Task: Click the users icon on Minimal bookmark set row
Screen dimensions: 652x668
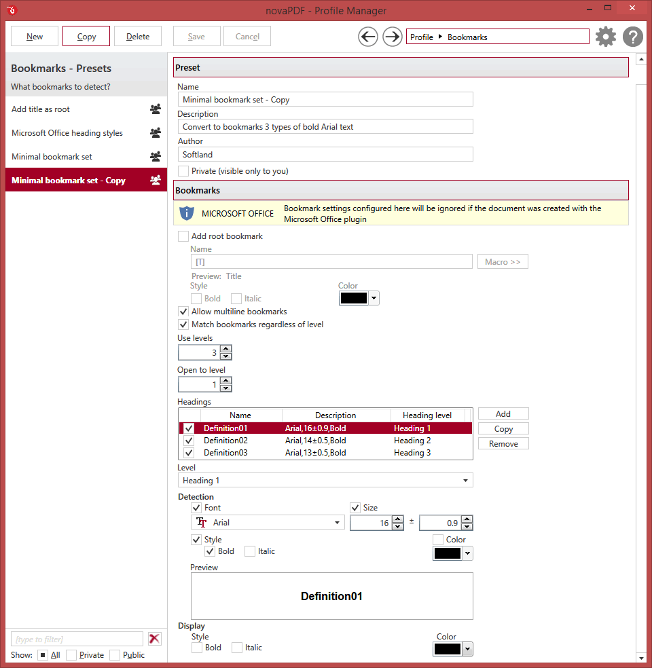Action: 156,157
